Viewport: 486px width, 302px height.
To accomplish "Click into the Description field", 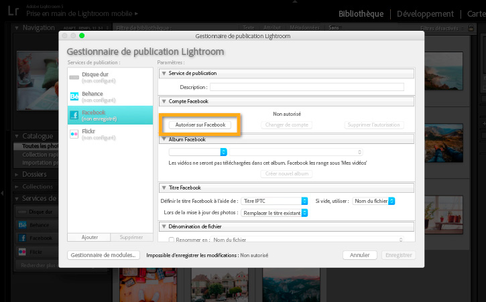I will point(307,87).
